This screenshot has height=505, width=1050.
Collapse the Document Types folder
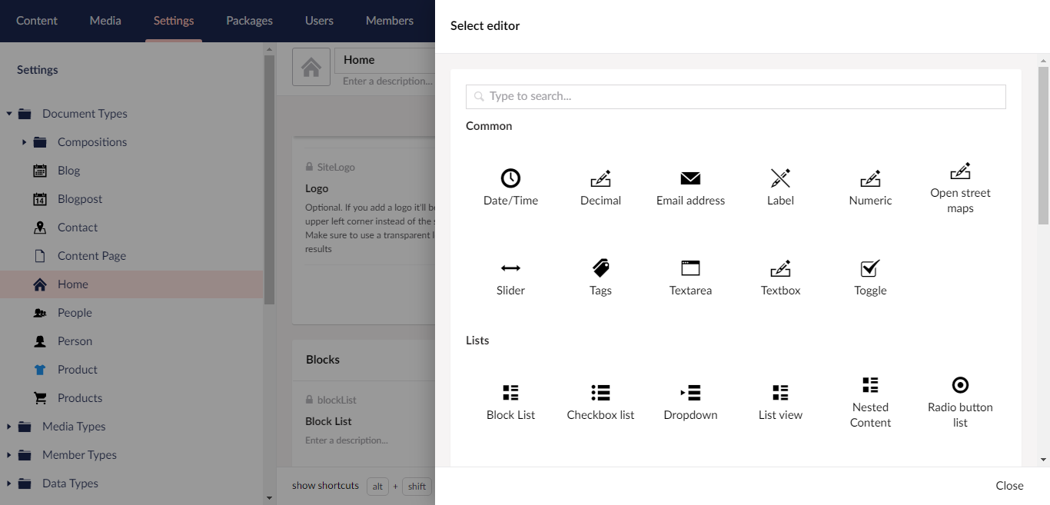8,114
